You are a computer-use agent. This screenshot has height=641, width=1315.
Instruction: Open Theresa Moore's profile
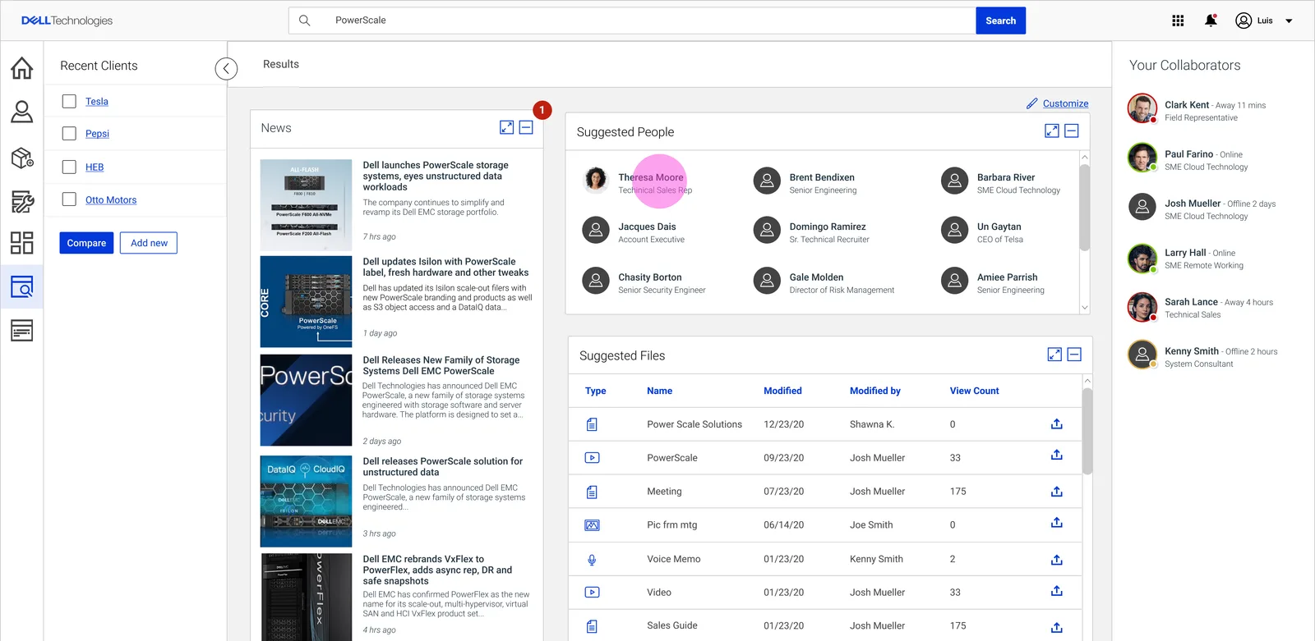point(639,182)
